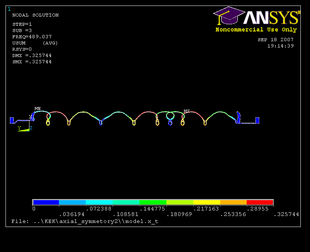The width and height of the screenshot is (310, 252).
Task: Select the orange legend color band
Action: [x=233, y=202]
